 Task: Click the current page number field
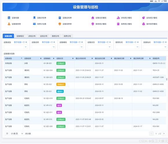pyautogui.click(x=156, y=133)
